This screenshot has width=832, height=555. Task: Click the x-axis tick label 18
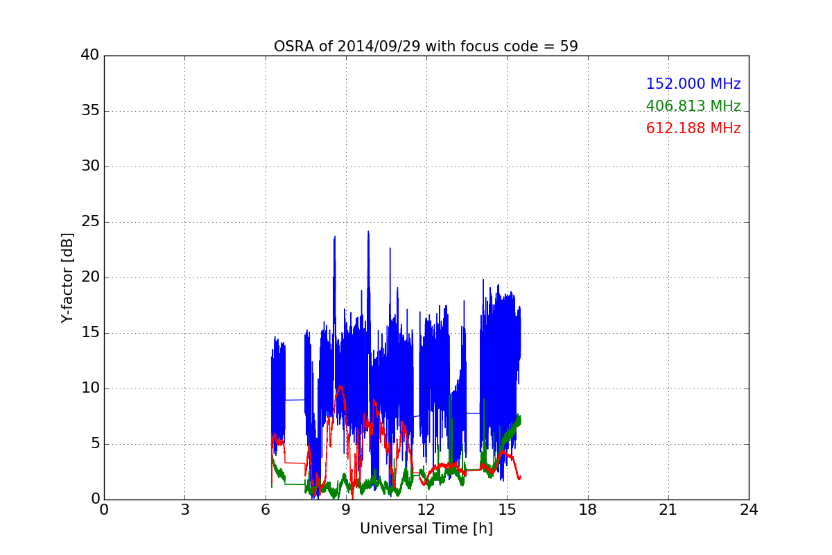[x=588, y=510]
